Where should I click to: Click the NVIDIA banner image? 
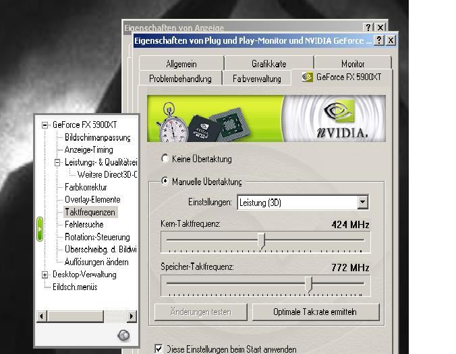pos(266,118)
